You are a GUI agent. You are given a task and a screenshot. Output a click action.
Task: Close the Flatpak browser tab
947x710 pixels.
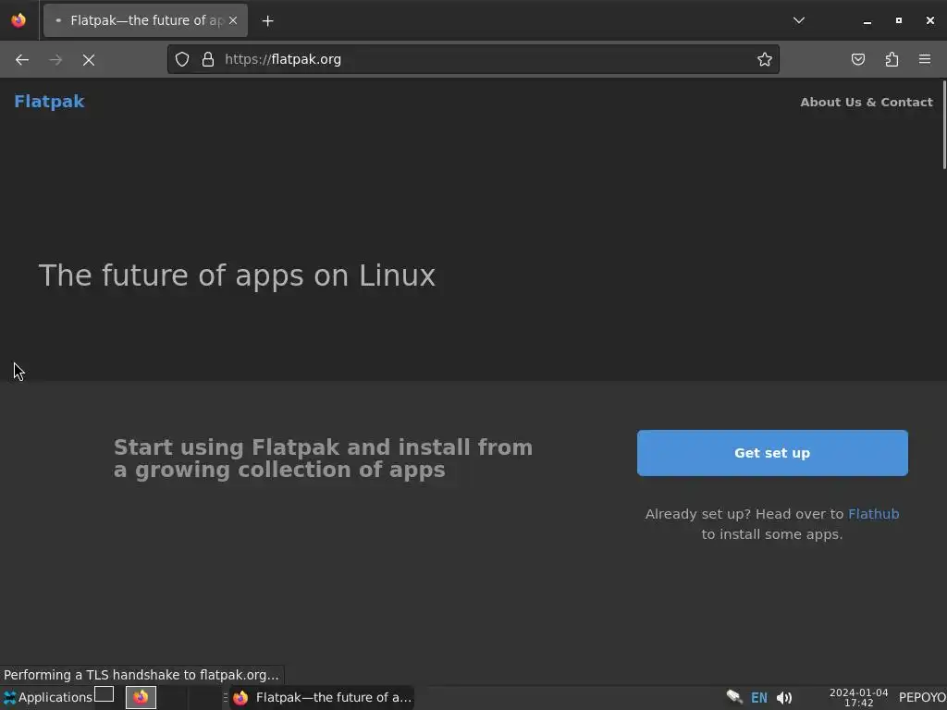tap(233, 20)
